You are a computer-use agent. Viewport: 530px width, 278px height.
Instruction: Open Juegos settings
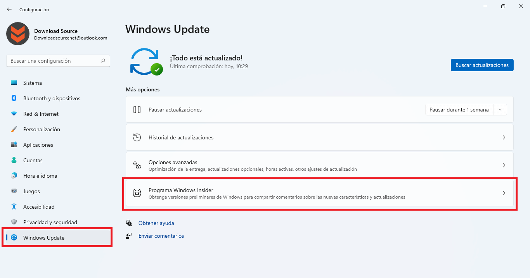click(58, 191)
